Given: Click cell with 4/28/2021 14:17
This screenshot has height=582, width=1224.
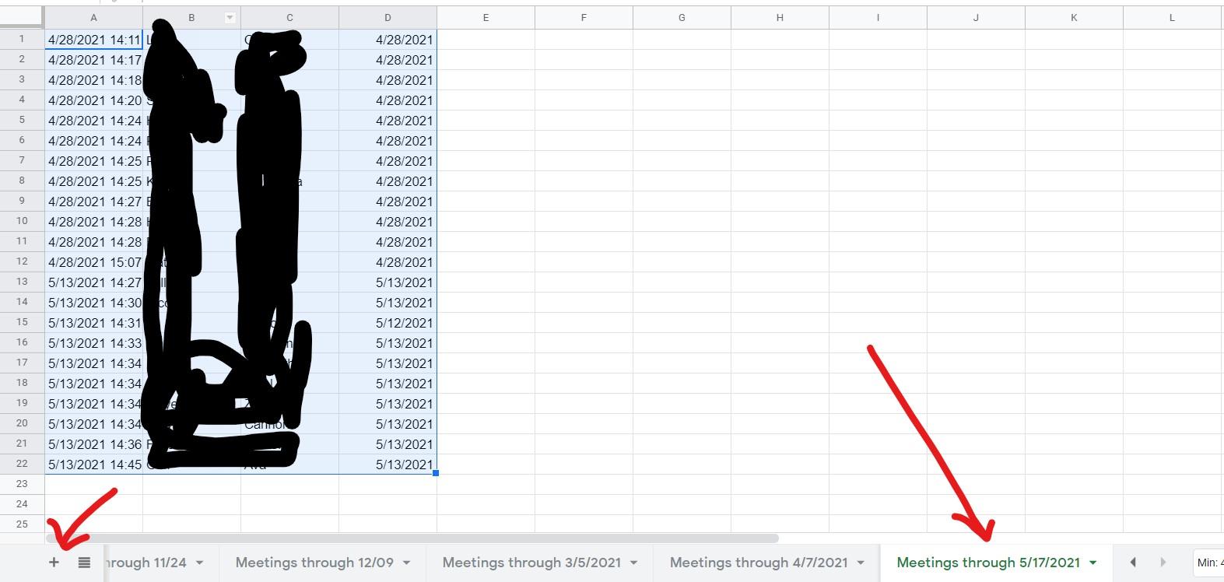Looking at the screenshot, I should (94, 60).
